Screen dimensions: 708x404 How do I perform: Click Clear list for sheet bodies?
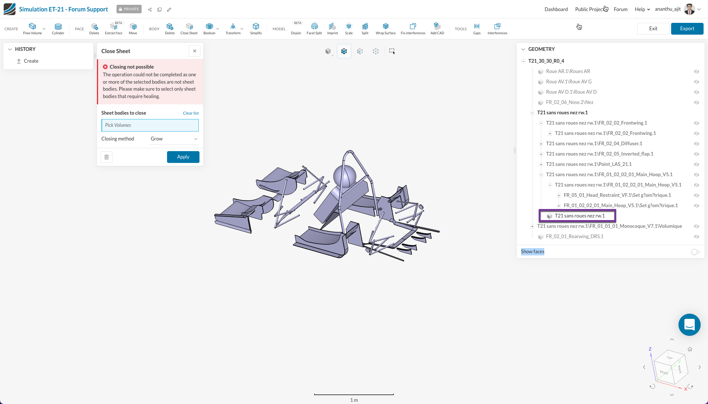191,113
